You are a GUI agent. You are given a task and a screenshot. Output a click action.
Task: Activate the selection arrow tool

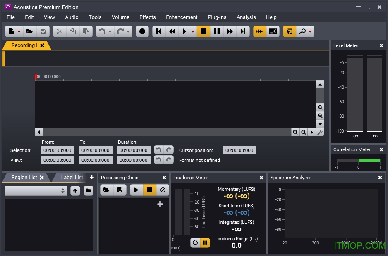point(290,31)
